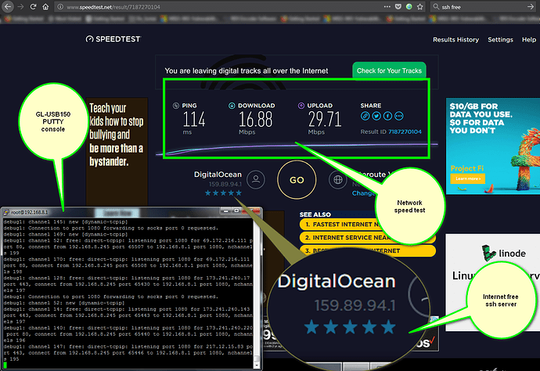Image resolution: width=540 pixels, height=371 pixels.
Task: Click the ISP user profile icon
Action: pyautogui.click(x=254, y=179)
